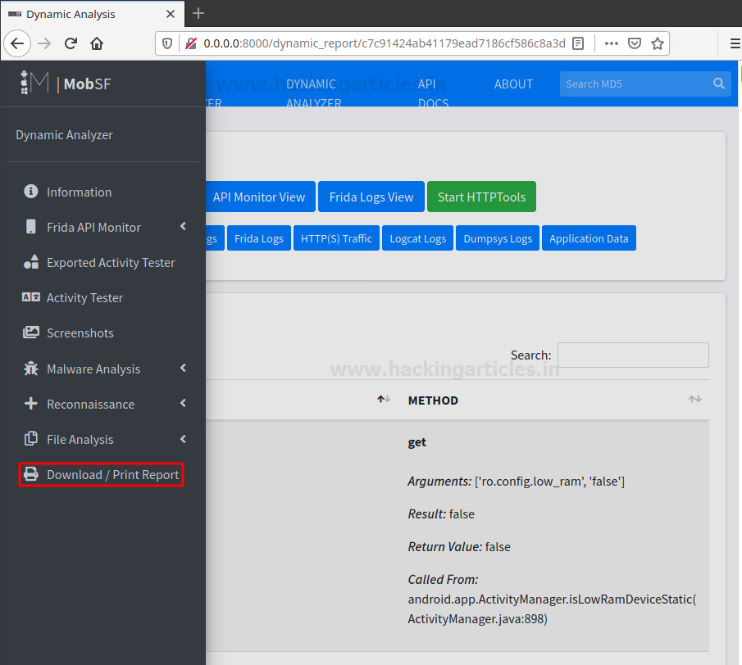Open the Firefox hamburger menu
Image resolution: width=742 pixels, height=665 pixels.
735,43
